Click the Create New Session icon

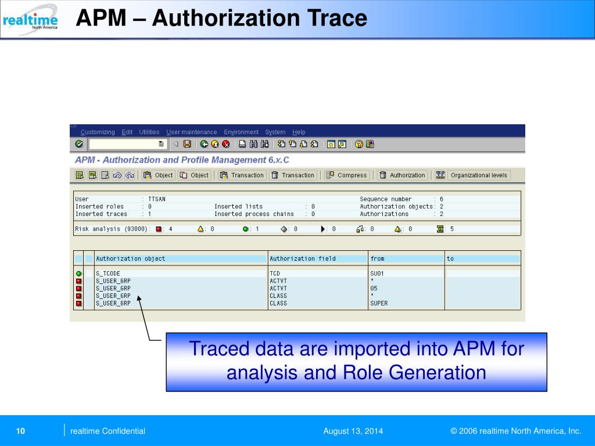pyautogui.click(x=331, y=144)
